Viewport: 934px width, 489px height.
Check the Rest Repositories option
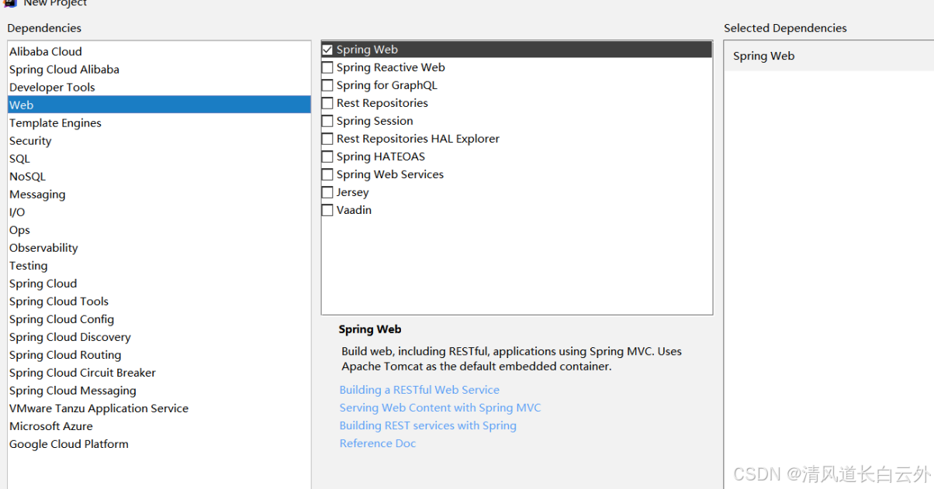click(327, 103)
